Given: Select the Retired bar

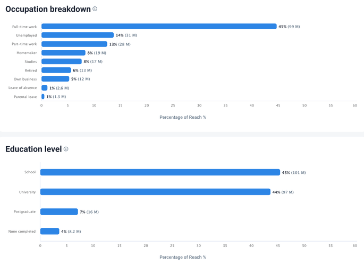Looking at the screenshot, I should tap(56, 70).
